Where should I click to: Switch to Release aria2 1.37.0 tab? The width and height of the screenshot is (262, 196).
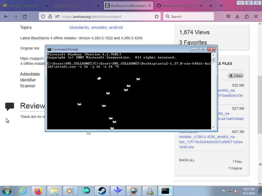click(179, 6)
